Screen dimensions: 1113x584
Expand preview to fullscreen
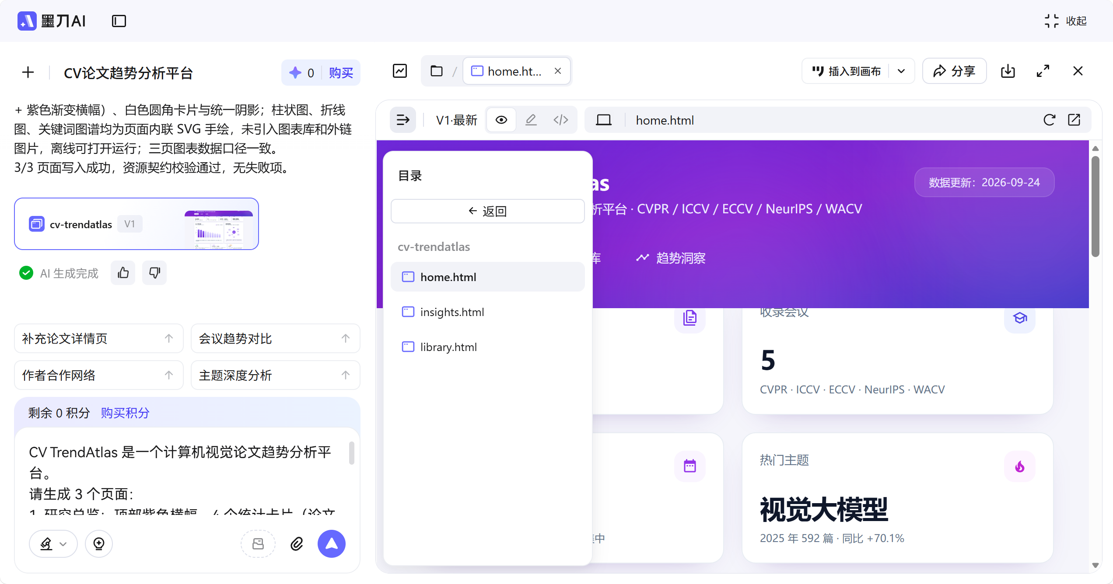click(1043, 71)
